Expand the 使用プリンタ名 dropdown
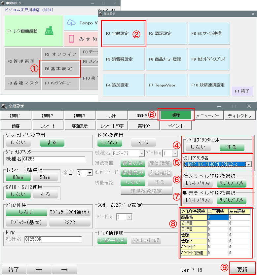Screen dimensions: 257x275 coord(248,164)
